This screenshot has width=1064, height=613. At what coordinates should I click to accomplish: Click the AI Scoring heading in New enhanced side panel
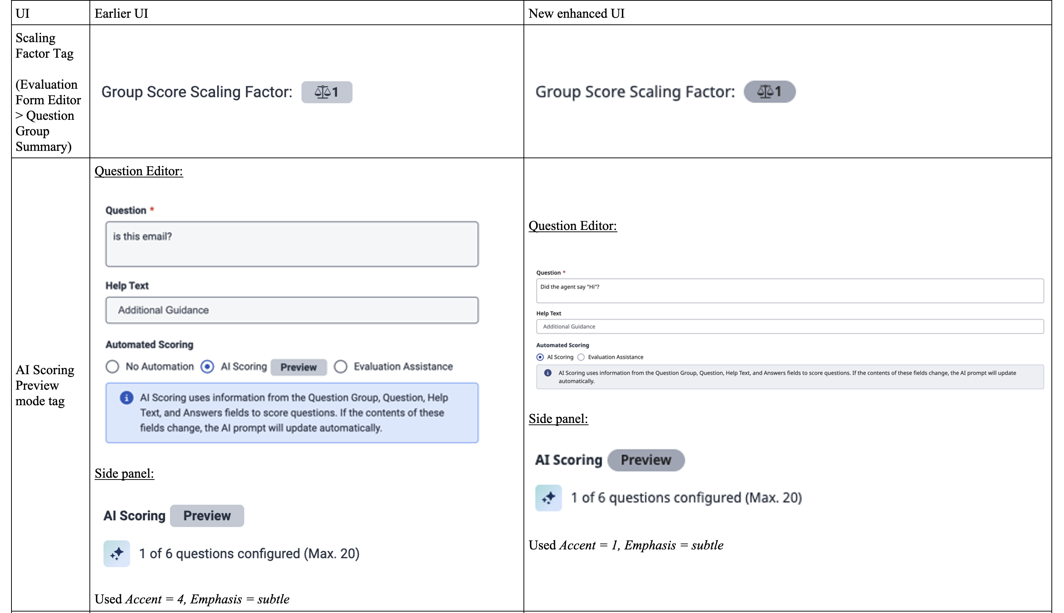coord(568,460)
